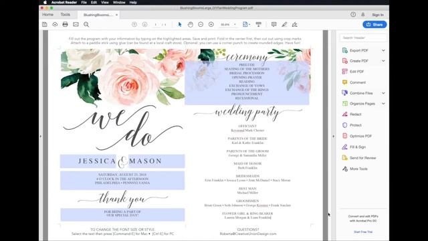
Task: Click the date and location field
Action: click(122, 180)
